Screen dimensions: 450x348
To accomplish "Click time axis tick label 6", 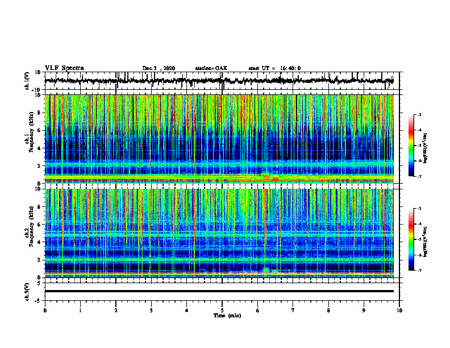I will (258, 310).
